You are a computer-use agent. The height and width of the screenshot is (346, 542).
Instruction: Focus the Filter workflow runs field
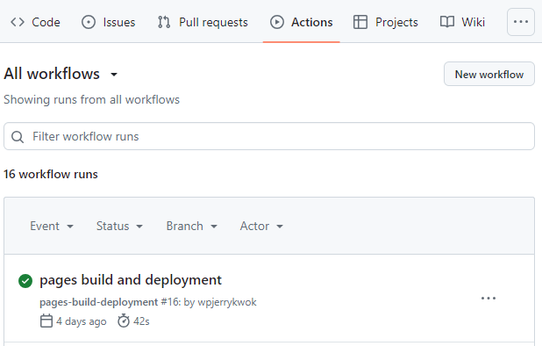(269, 136)
